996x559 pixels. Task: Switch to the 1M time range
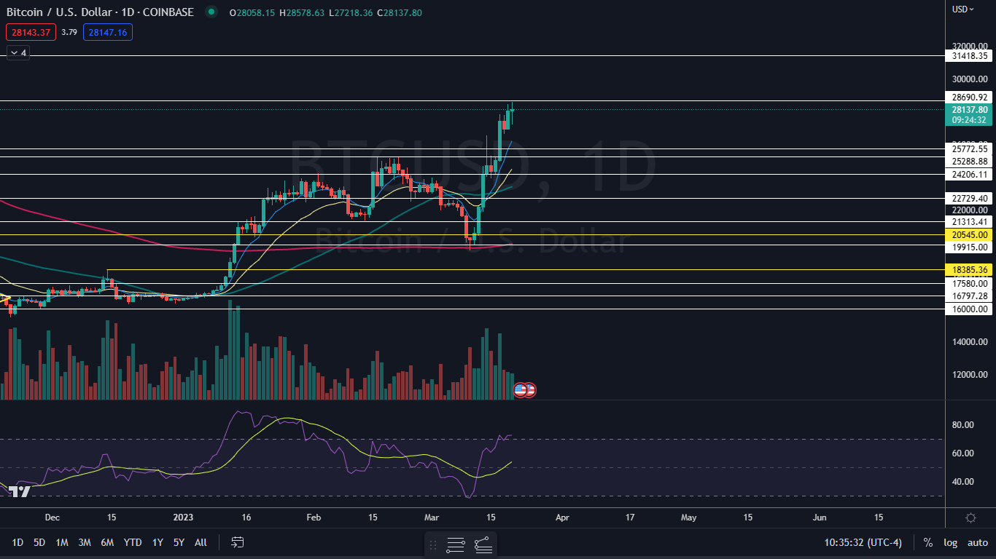(62, 542)
